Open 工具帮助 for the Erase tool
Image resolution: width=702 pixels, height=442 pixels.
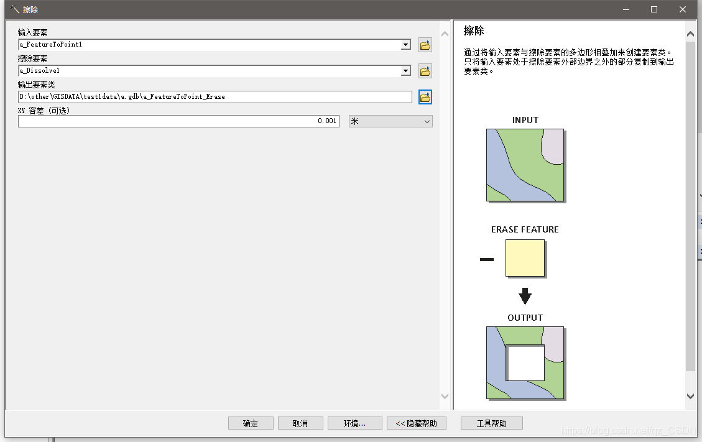click(x=491, y=423)
